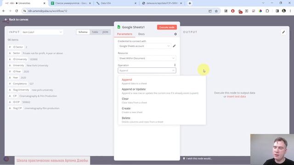Switch to the Docs tab
The height and width of the screenshot is (165, 294).
141,34
